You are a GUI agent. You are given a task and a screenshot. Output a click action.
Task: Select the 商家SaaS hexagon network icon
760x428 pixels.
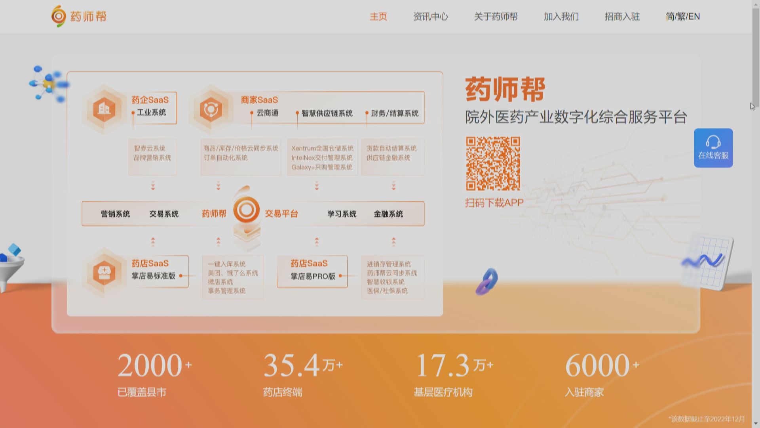[x=211, y=109]
